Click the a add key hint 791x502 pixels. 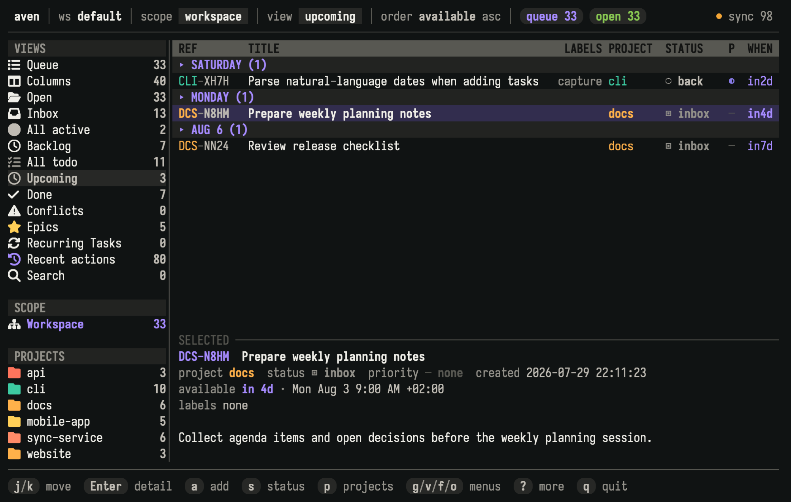(x=207, y=486)
